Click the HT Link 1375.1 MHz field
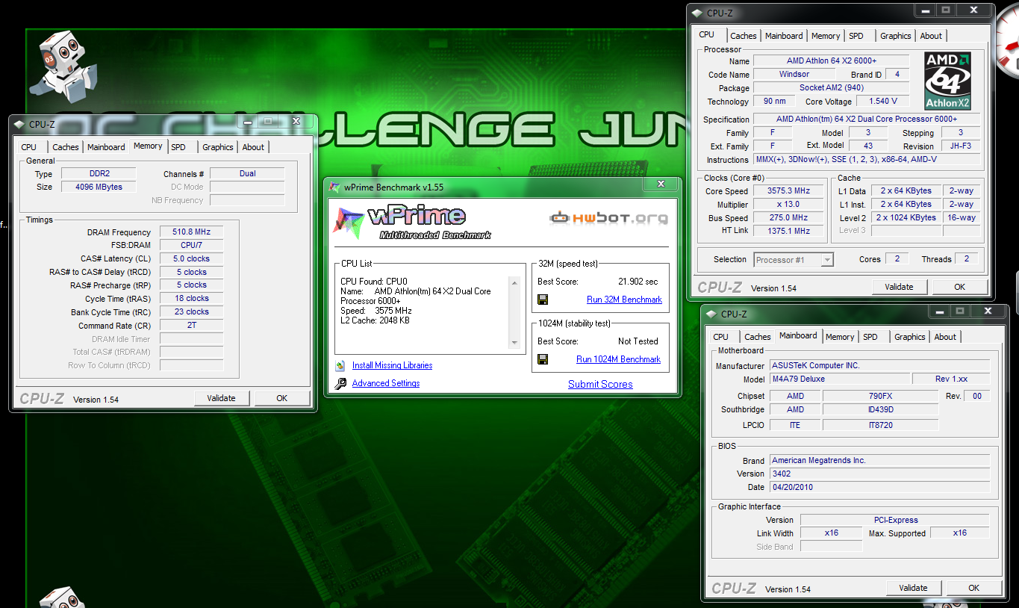This screenshot has height=608, width=1019. pyautogui.click(x=788, y=232)
